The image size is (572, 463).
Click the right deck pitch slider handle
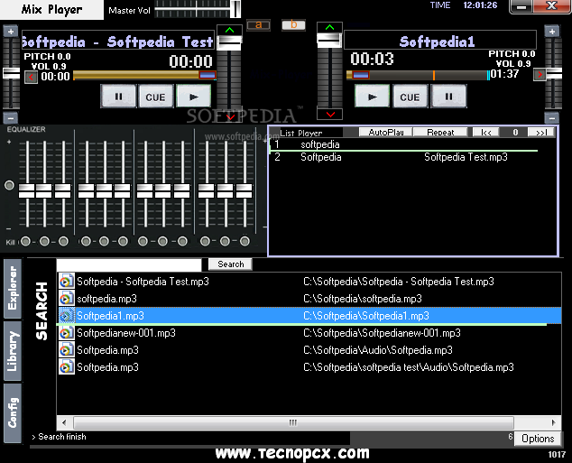coord(554,73)
